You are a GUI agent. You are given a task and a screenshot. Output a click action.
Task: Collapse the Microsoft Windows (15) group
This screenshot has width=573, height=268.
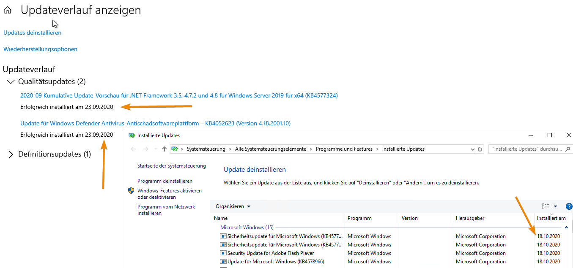[247, 227]
